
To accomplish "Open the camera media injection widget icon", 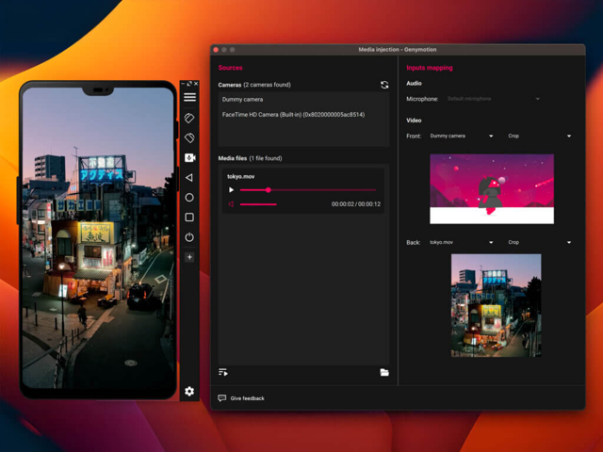I will tap(189, 157).
